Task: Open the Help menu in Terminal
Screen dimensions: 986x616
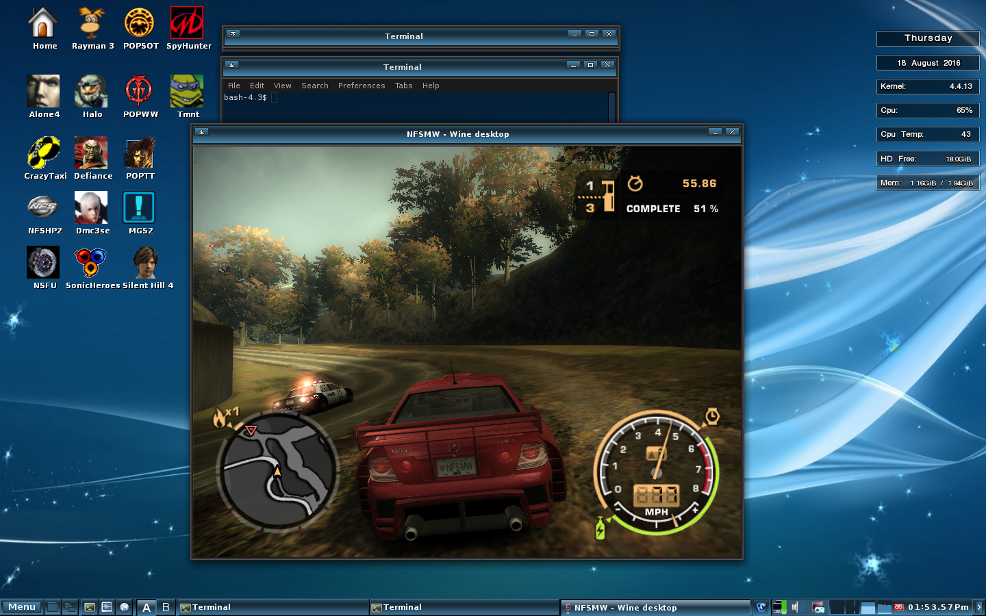Action: (431, 86)
